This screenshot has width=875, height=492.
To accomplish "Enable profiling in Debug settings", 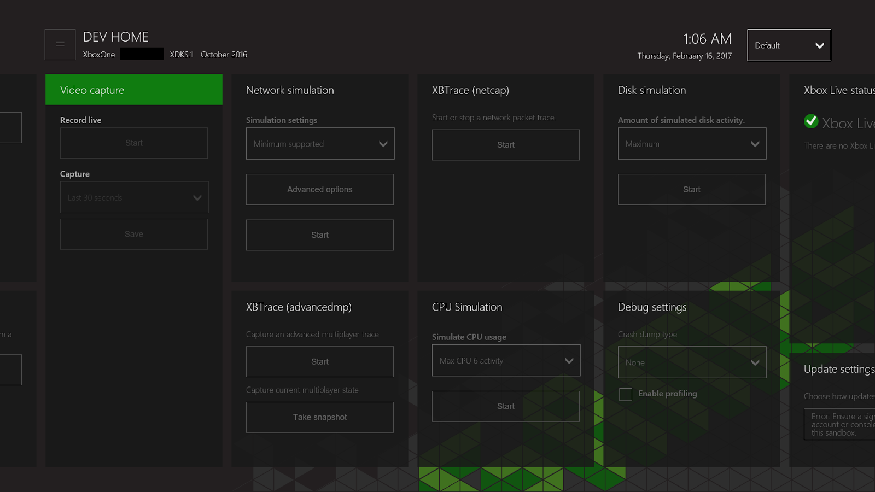I will (626, 394).
